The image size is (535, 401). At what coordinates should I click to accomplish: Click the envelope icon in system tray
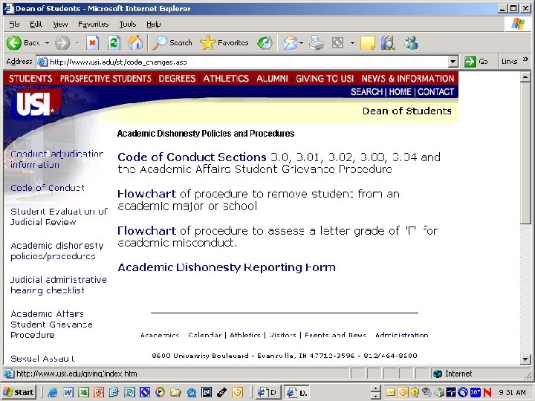(x=390, y=393)
